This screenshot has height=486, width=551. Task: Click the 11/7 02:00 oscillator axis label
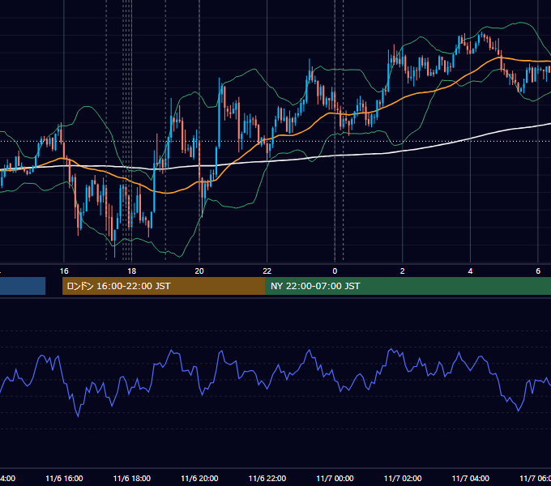pyautogui.click(x=403, y=478)
